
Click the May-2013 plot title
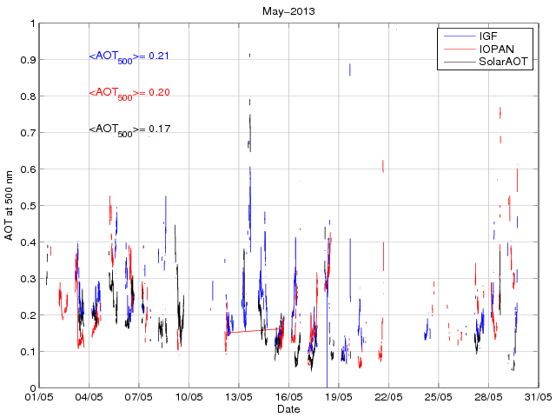click(288, 10)
